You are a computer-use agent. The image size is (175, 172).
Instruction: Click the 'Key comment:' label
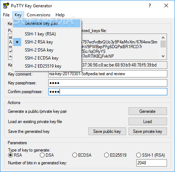20,74
